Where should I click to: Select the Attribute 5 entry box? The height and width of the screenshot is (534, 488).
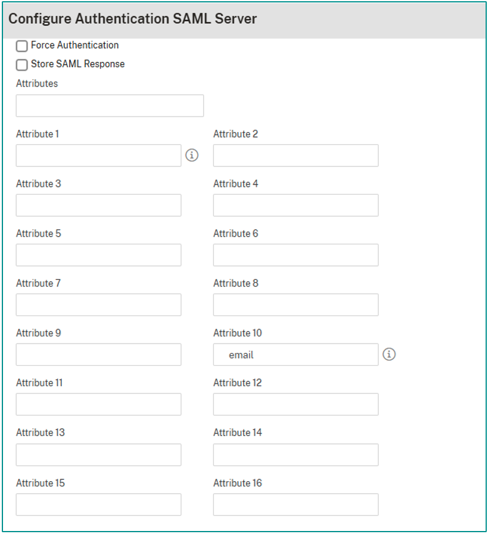[x=98, y=255]
